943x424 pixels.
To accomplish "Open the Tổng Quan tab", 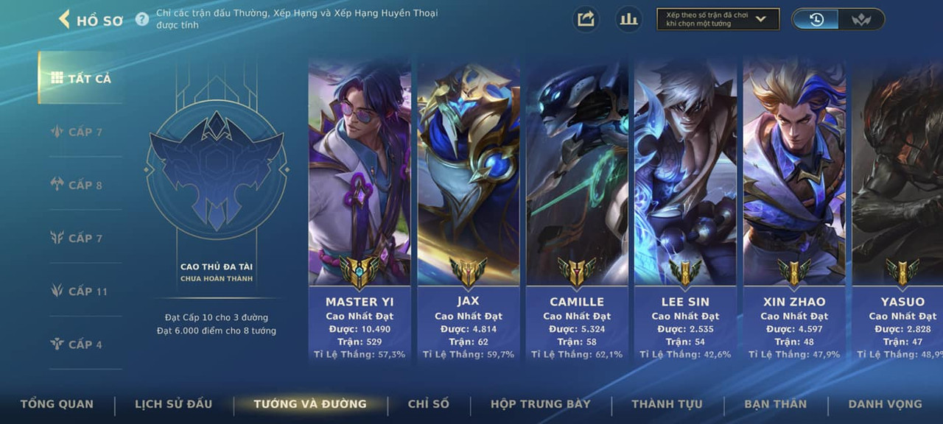I will 57,403.
